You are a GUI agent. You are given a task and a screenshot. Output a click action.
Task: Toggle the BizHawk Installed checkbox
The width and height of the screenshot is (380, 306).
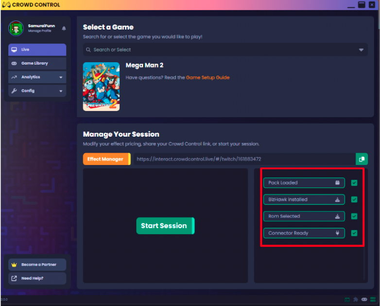coord(354,199)
